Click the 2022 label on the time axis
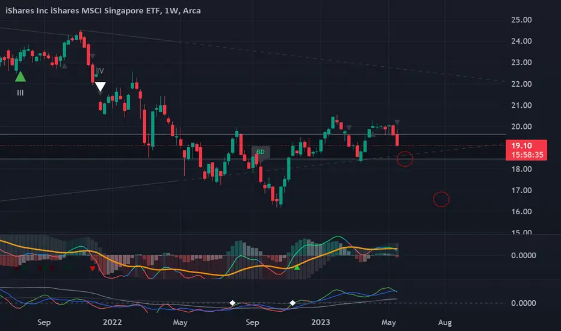Viewport: 561px width, 331px height. (113, 322)
